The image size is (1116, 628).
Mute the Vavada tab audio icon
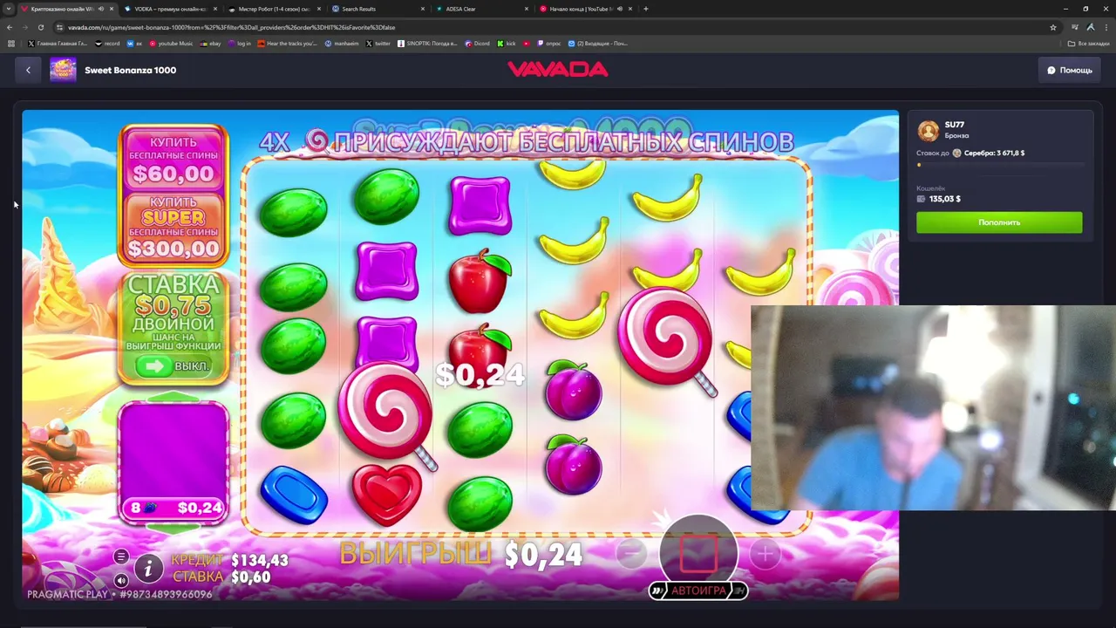click(101, 9)
